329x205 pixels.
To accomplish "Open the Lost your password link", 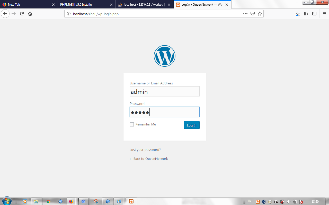I will pyautogui.click(x=145, y=150).
